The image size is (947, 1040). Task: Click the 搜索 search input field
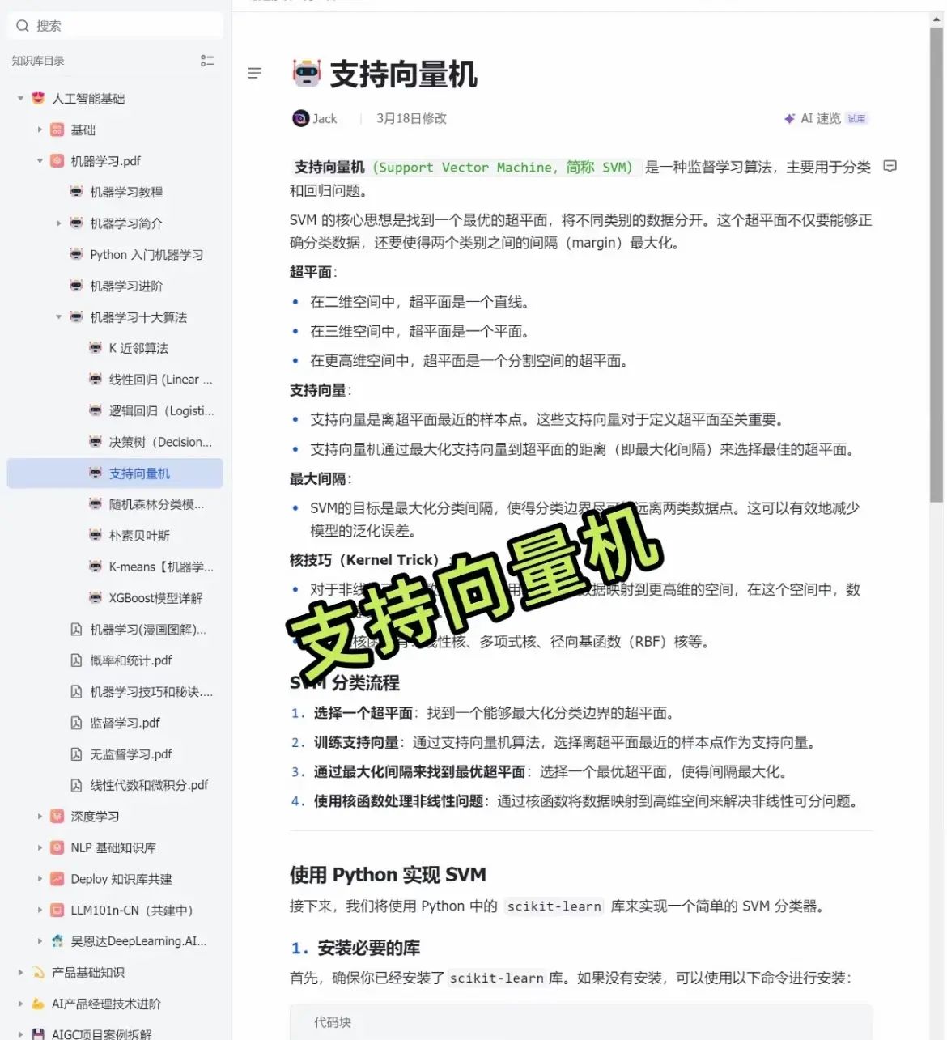point(113,25)
